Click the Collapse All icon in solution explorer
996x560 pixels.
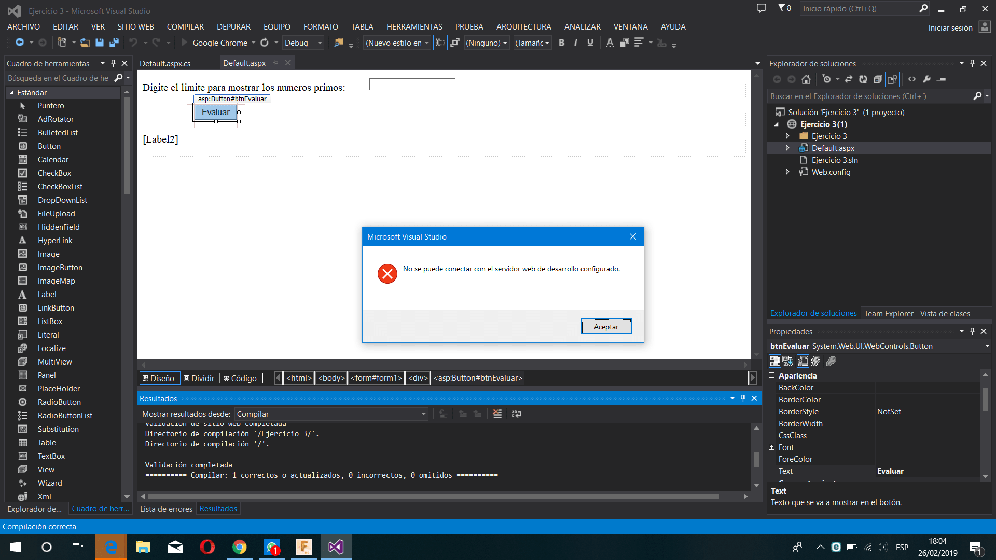[878, 79]
